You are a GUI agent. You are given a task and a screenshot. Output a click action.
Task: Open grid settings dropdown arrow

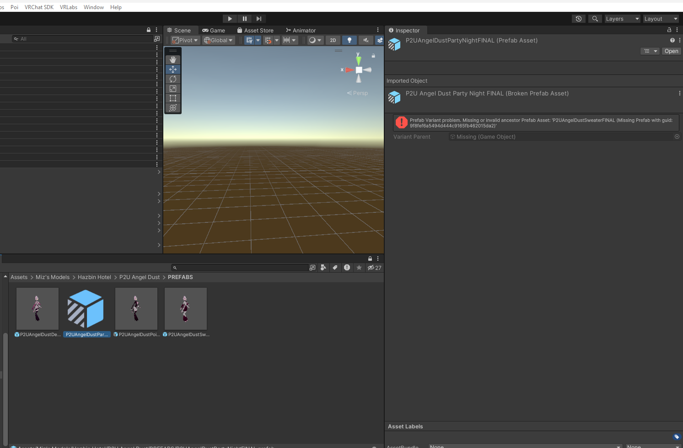pyautogui.click(x=258, y=40)
